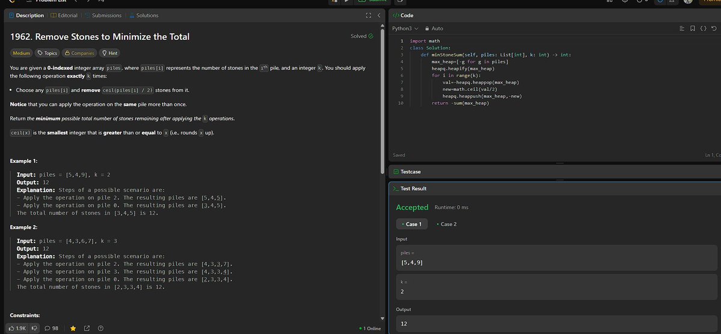Collapse the description panel with left chevron
The width and height of the screenshot is (721, 334).
click(379, 15)
